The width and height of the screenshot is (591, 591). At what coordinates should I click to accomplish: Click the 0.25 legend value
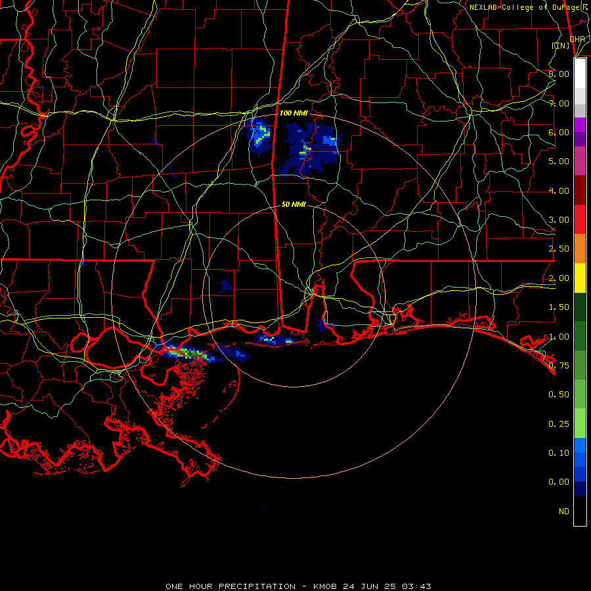pos(559,424)
